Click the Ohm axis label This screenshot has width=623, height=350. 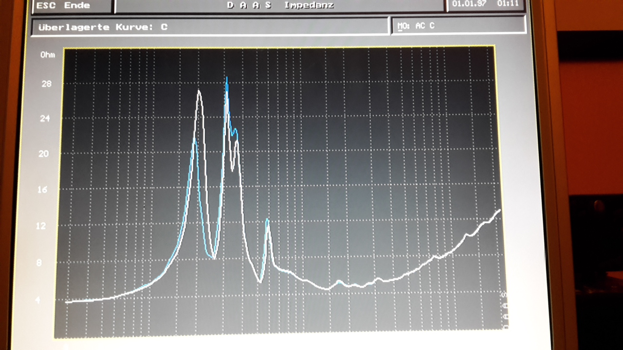coord(48,55)
